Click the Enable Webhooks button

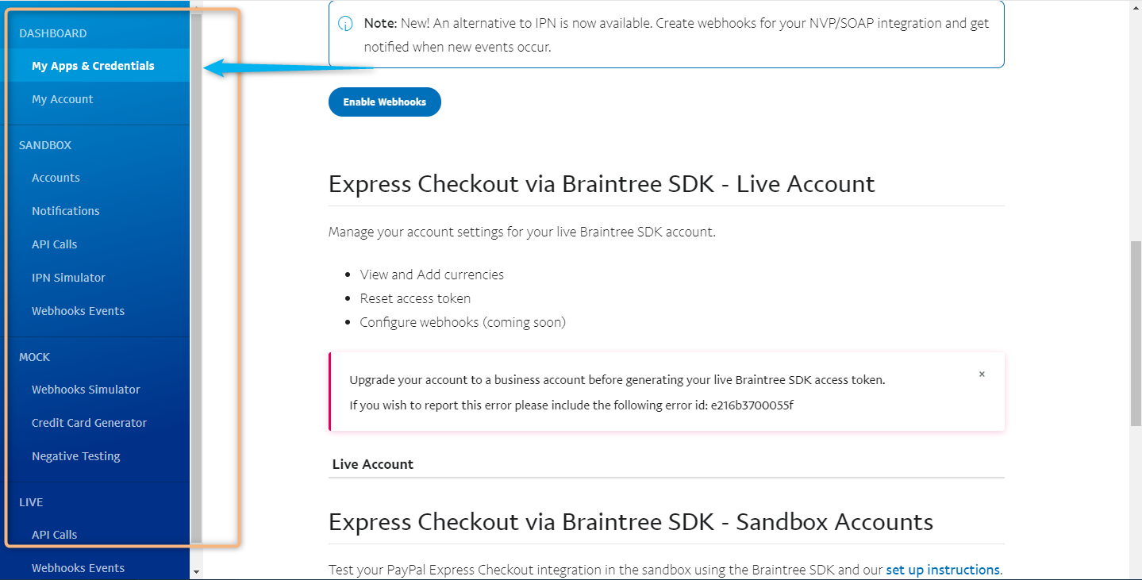tap(385, 102)
